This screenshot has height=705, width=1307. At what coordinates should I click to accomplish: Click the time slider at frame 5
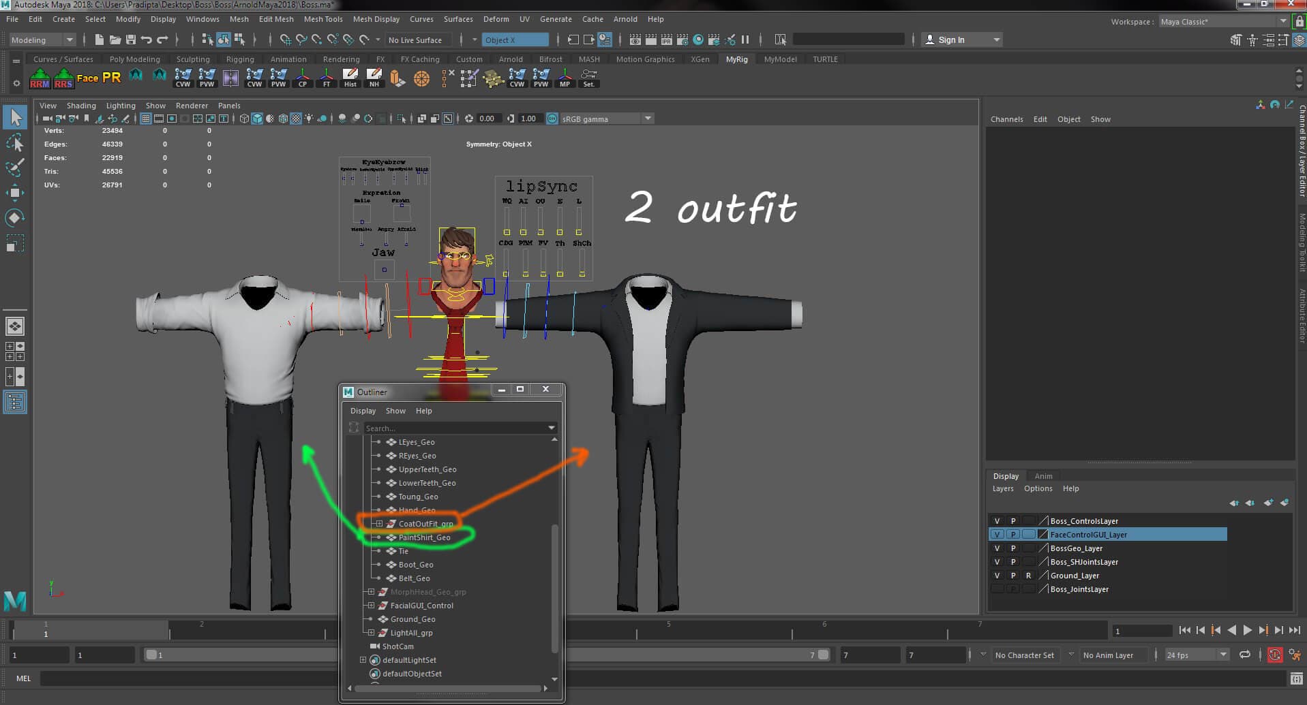tap(668, 631)
